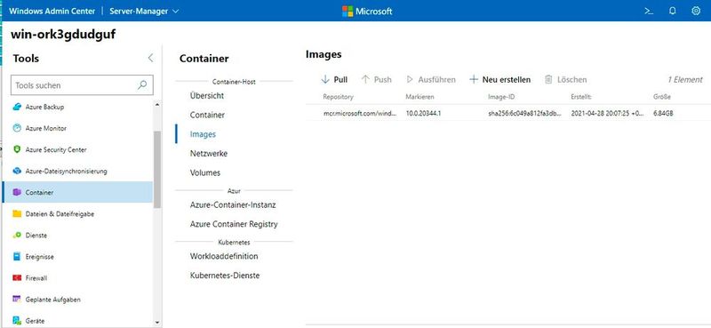This screenshot has height=328, width=711.
Task: Click the Geräte tool icon
Action: click(17, 321)
